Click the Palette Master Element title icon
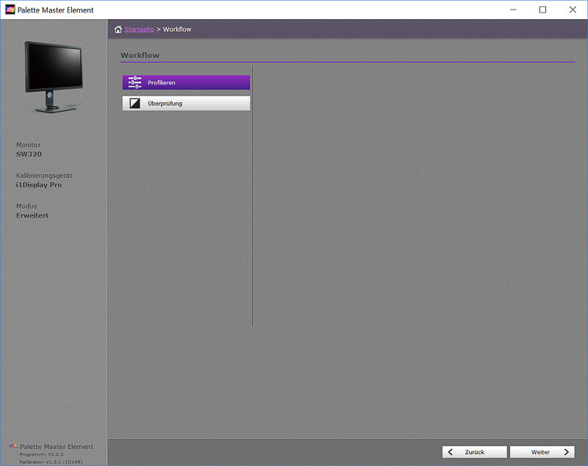This screenshot has height=466, width=588. coord(10,10)
